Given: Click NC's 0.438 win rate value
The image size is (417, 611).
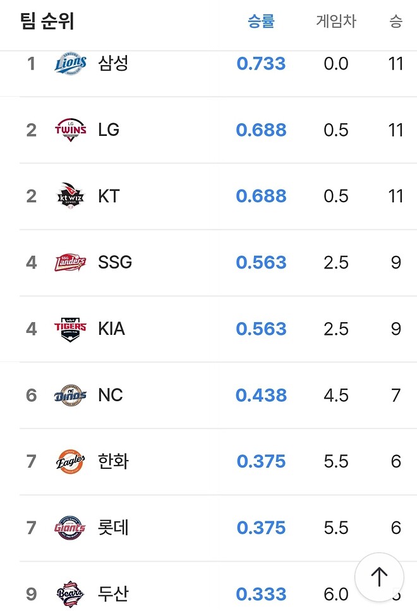Looking at the screenshot, I should 261,395.
